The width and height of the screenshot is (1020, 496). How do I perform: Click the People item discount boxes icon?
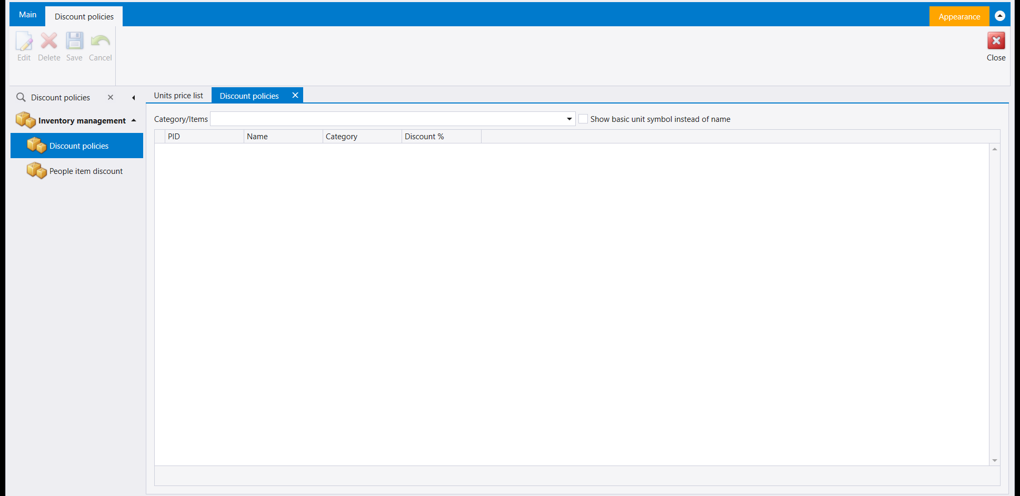(36, 171)
